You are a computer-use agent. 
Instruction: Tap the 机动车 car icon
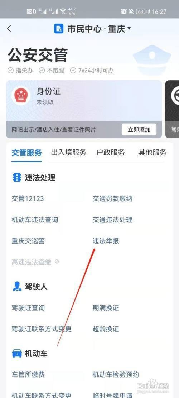pos(17,353)
